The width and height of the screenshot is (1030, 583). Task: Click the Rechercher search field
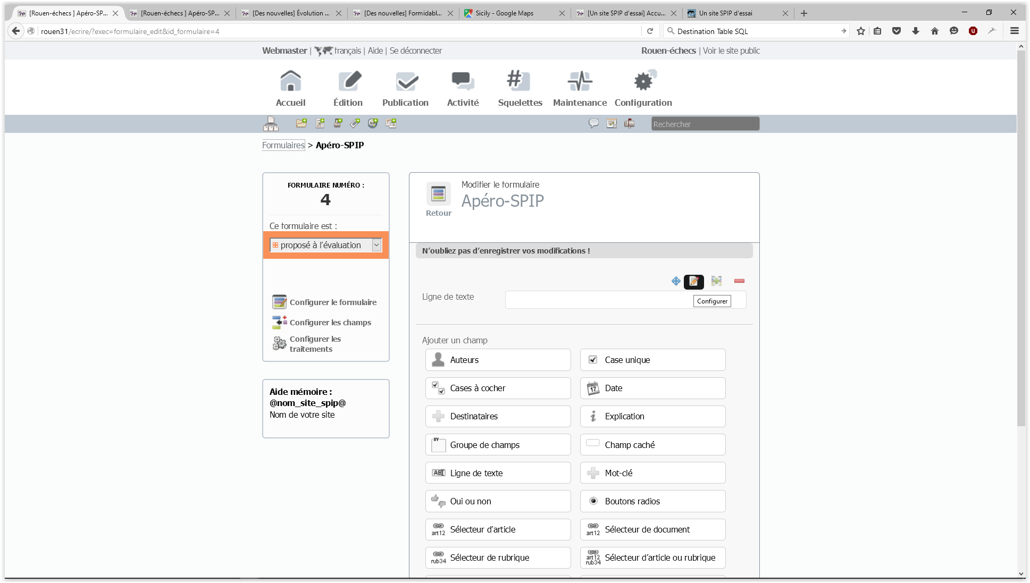point(705,124)
